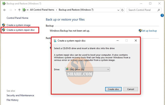Open the recent locations dropdown arrow

coord(15,10)
